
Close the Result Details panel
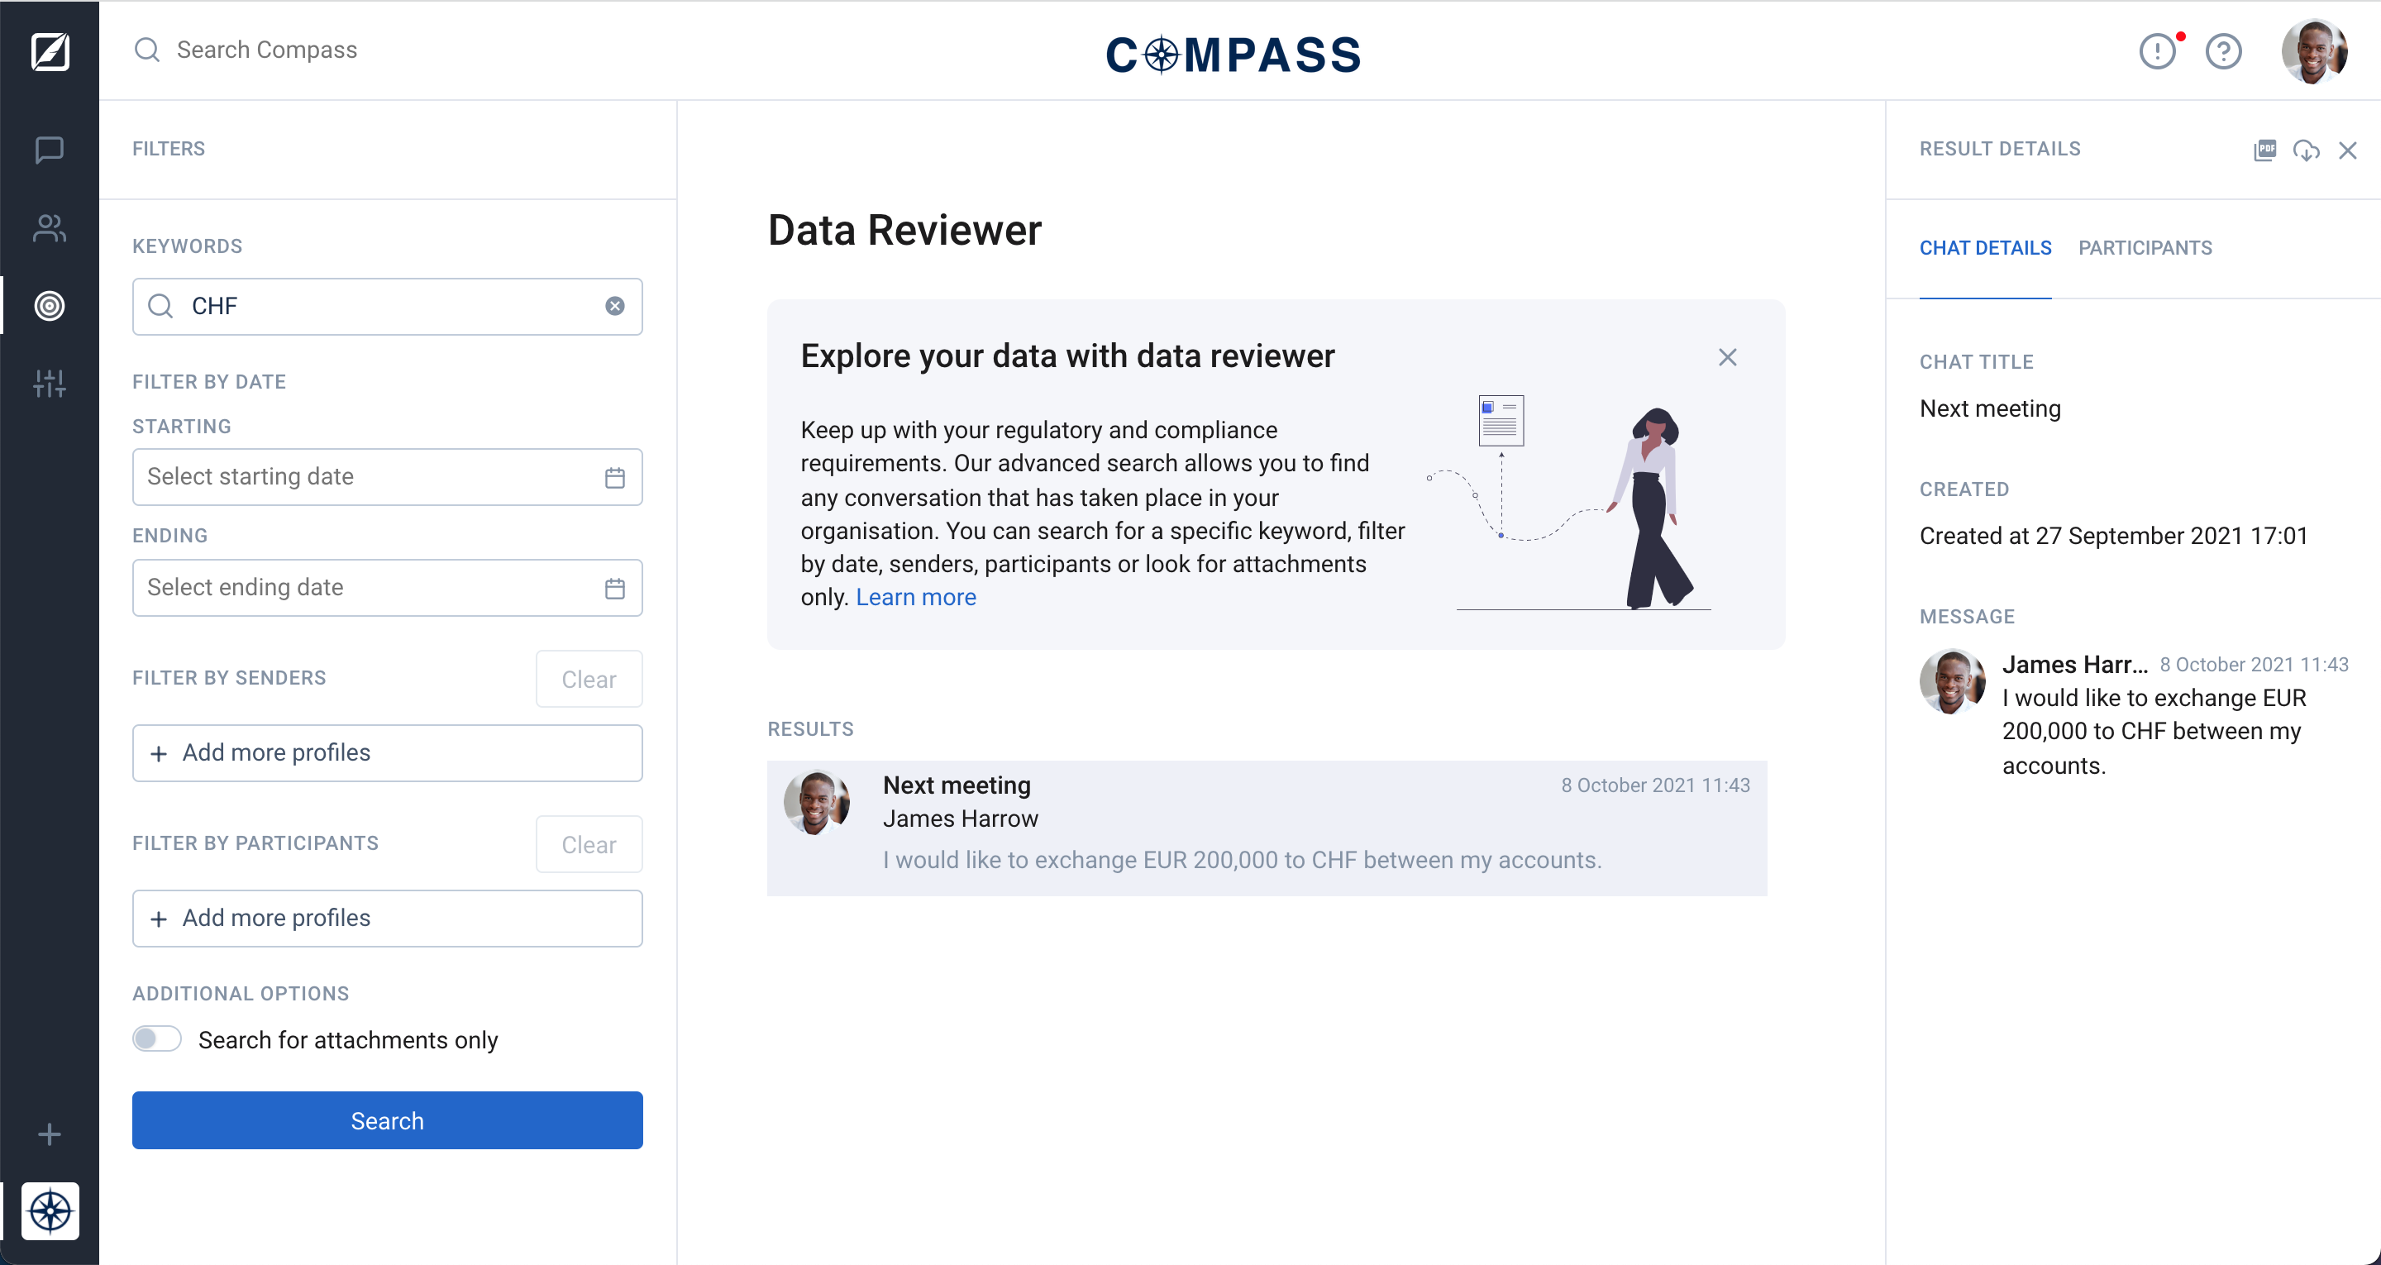click(x=2348, y=150)
